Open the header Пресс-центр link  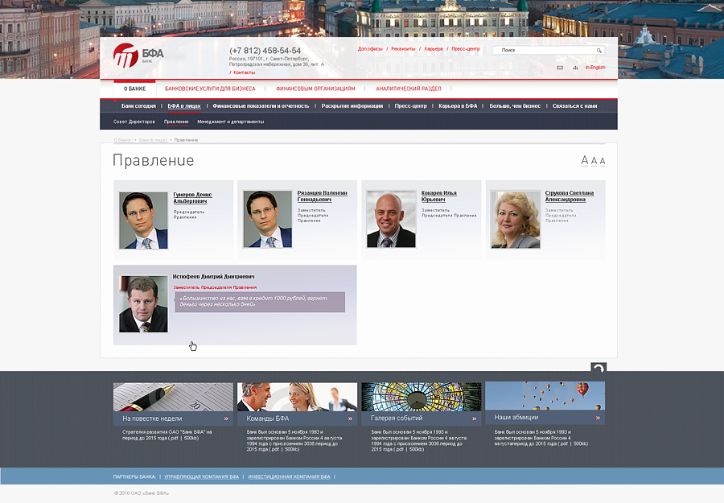466,49
